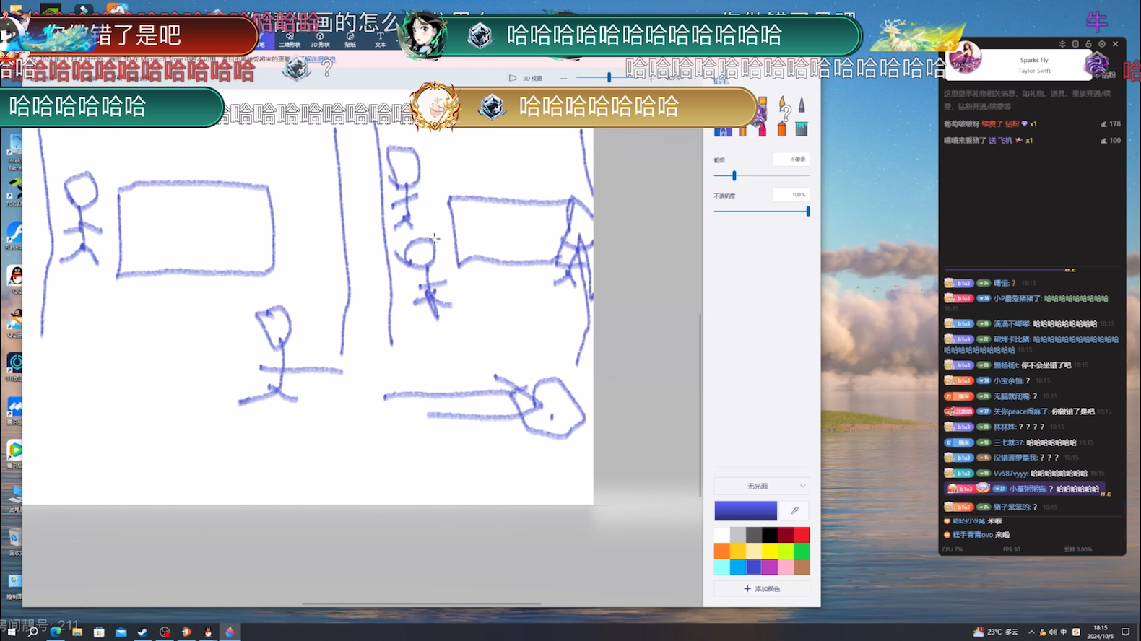Select the light cyan color swatch
Screen dimensions: 1141x641
[x=721, y=567]
